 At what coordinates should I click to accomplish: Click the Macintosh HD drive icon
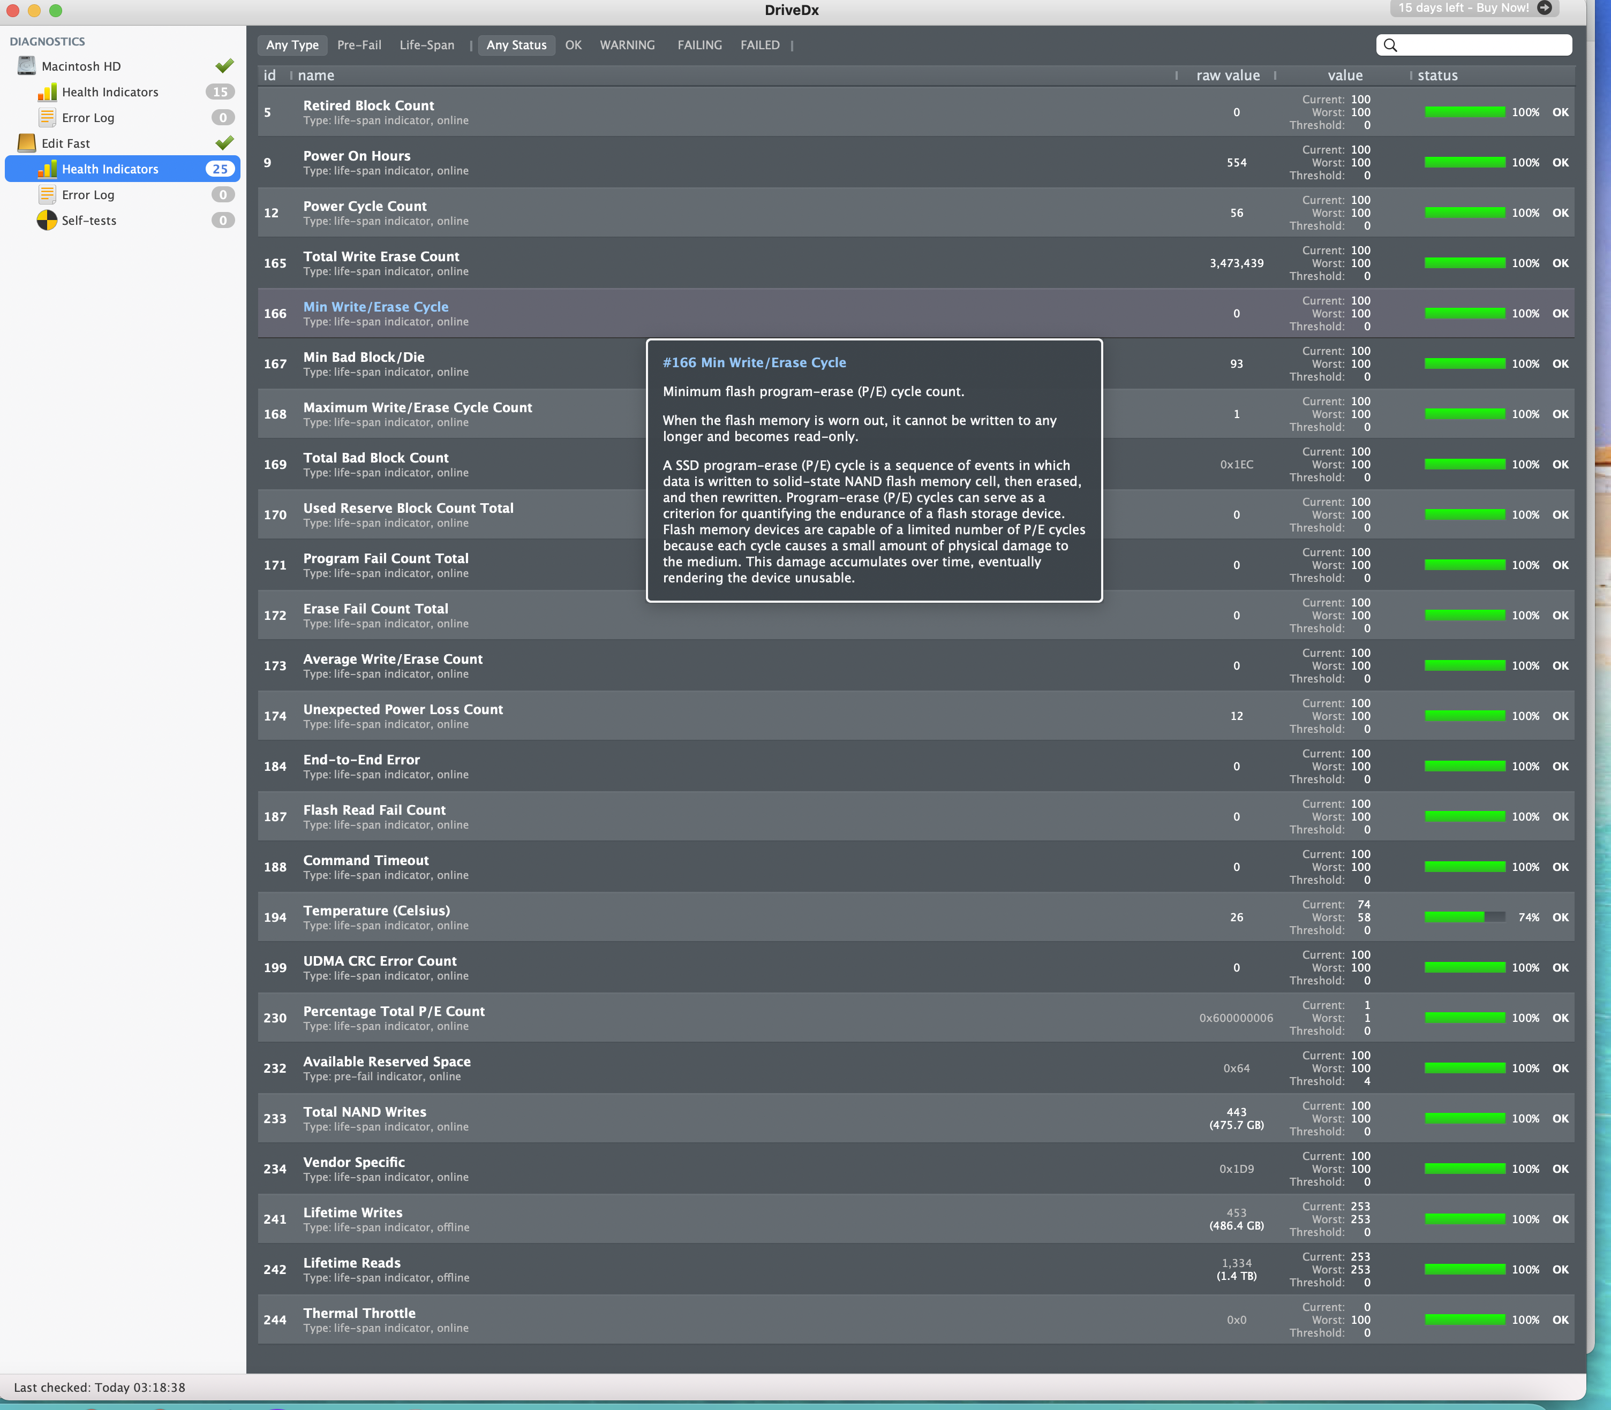(x=27, y=66)
